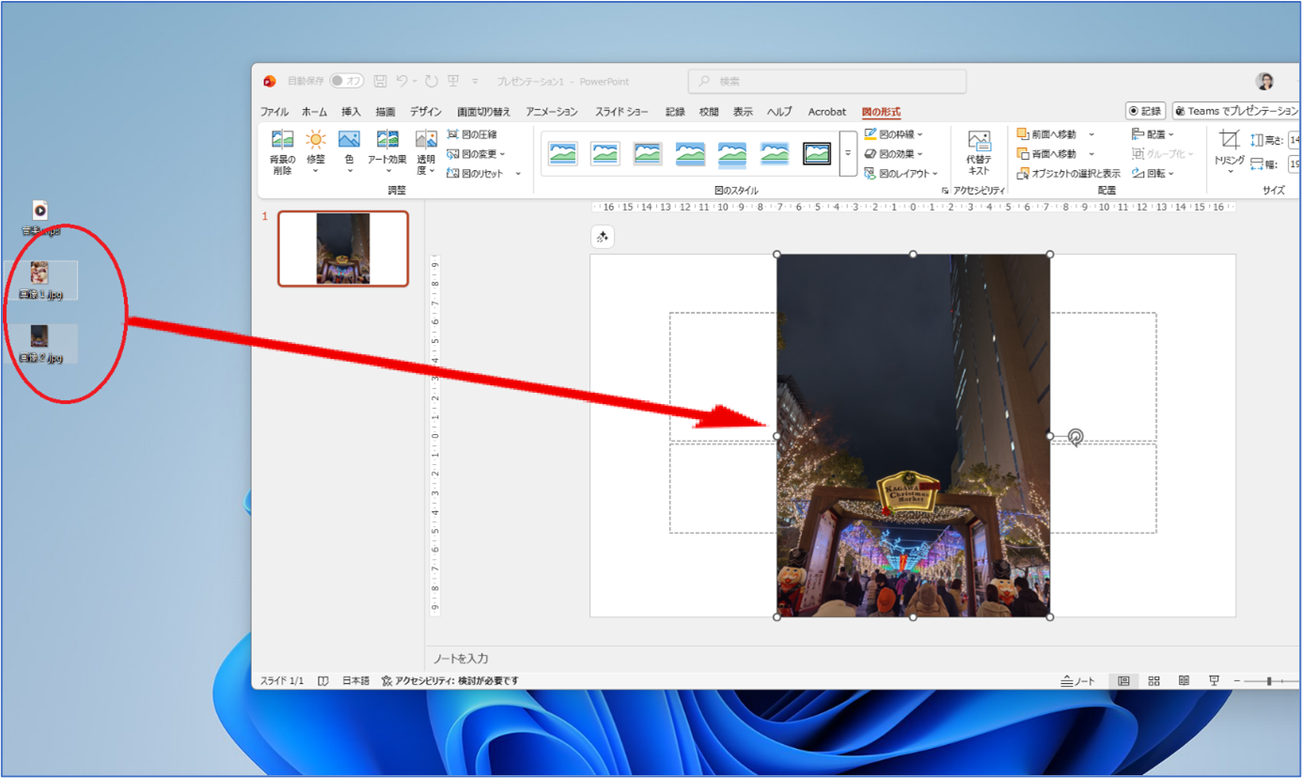Expand the picture styles gallery
The image size is (1302, 778).
pos(848,154)
